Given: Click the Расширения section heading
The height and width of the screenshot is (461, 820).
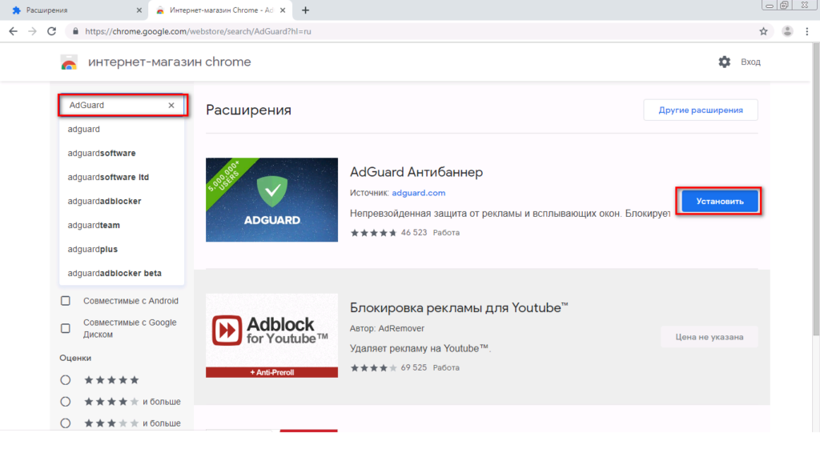Looking at the screenshot, I should pos(248,110).
